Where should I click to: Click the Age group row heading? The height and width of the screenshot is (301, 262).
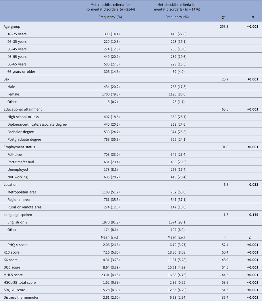pos(12,26)
